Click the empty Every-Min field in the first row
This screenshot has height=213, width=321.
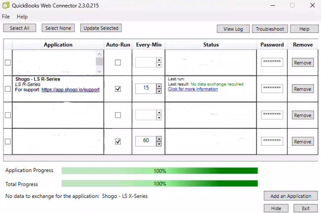[x=146, y=62]
